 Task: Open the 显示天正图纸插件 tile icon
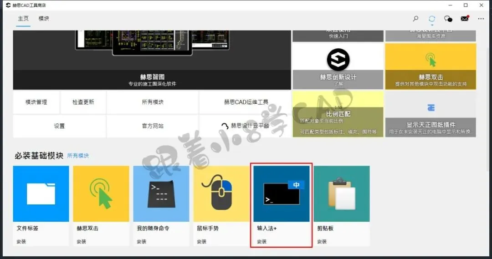tap(431, 107)
